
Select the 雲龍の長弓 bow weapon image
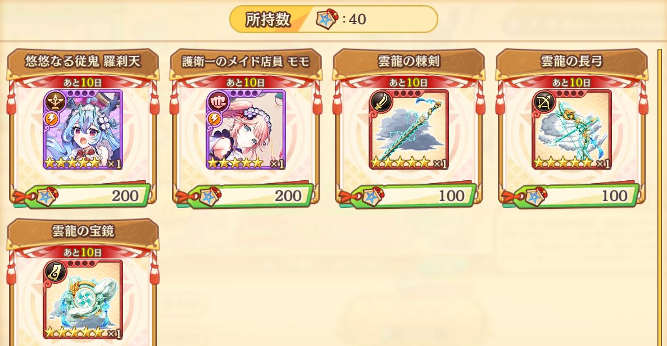571,129
